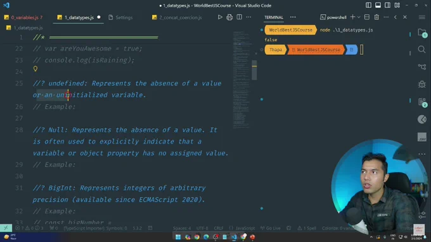The width and height of the screenshot is (431, 242).
Task: Open the Source Control view
Action: coord(422,66)
